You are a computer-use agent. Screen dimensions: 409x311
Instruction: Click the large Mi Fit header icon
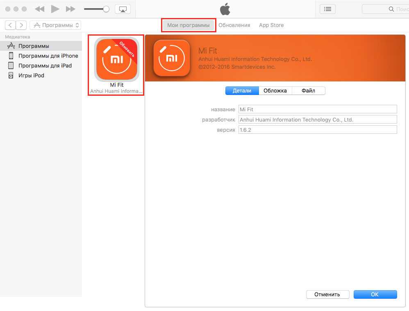coord(172,58)
